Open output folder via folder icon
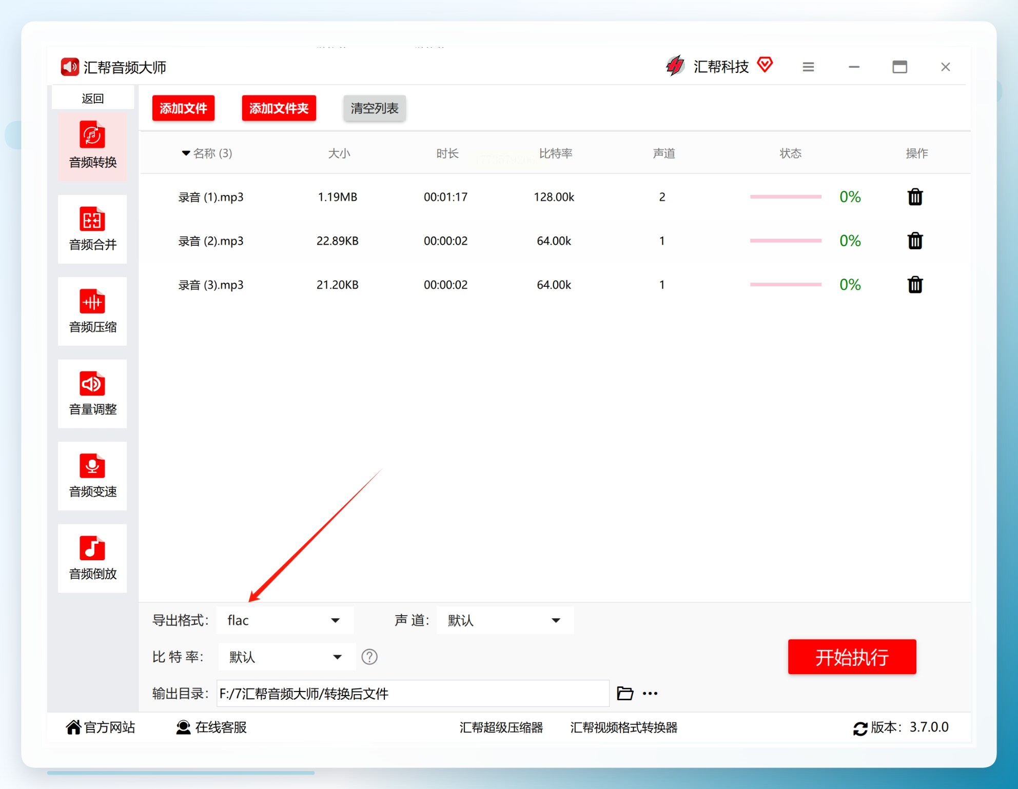This screenshot has height=789, width=1018. [x=624, y=694]
